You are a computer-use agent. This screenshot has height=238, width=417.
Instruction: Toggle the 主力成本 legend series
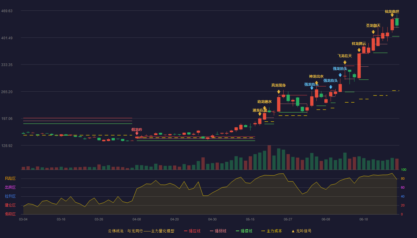(x=271, y=231)
